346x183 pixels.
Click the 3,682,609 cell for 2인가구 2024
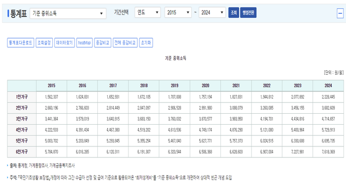pyautogui.click(x=328, y=108)
